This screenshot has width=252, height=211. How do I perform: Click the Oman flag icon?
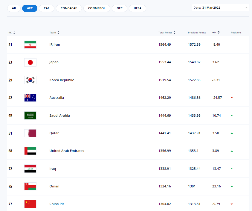pyautogui.click(x=30, y=186)
